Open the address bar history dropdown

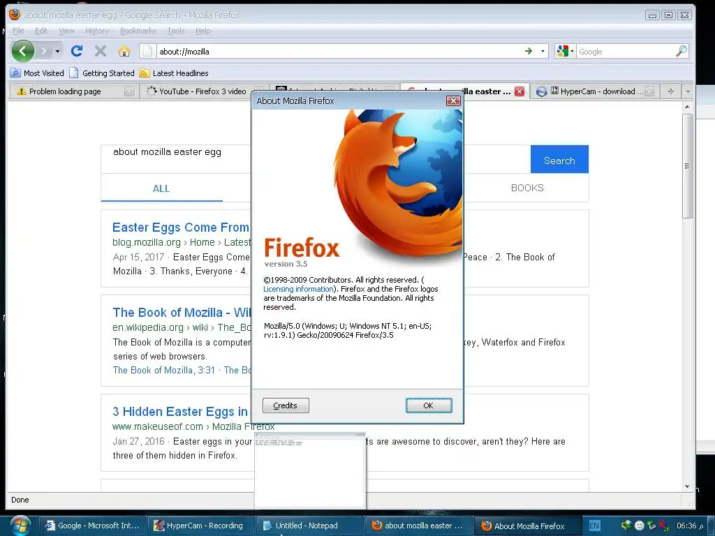pyautogui.click(x=543, y=51)
